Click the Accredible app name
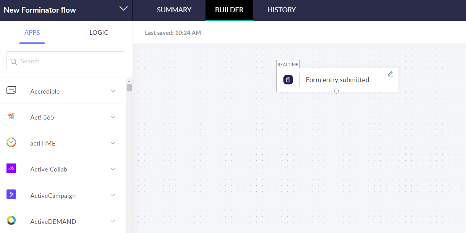This screenshot has height=233, width=466. 45,91
